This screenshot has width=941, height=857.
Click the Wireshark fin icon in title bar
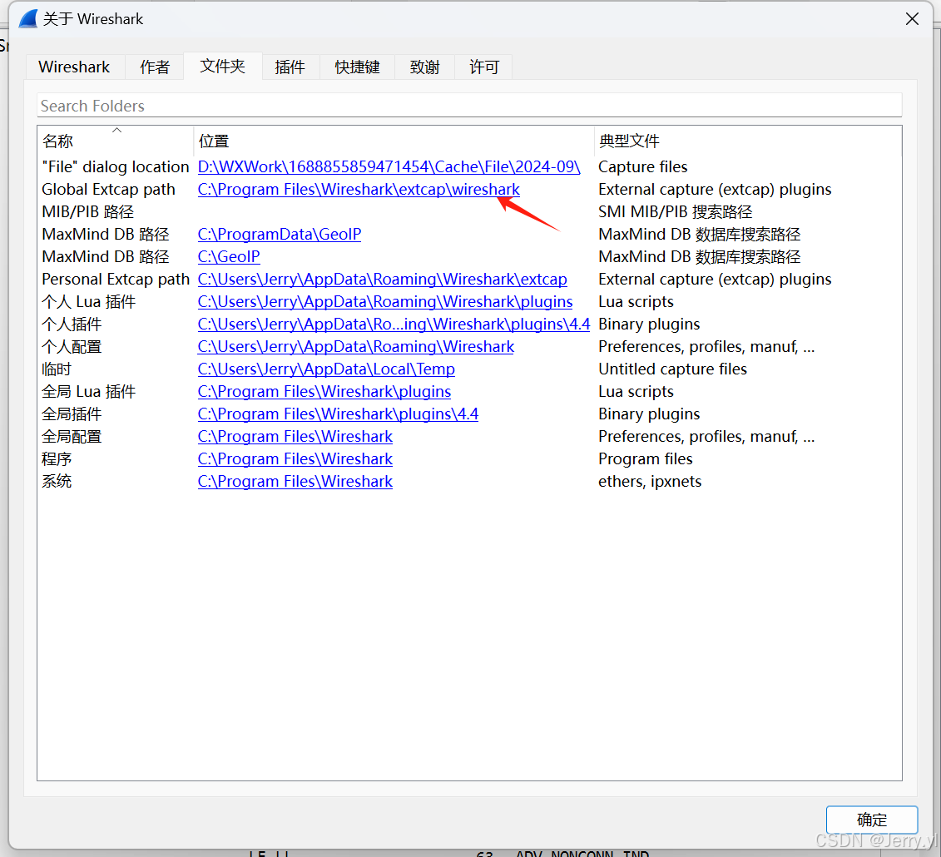click(28, 19)
